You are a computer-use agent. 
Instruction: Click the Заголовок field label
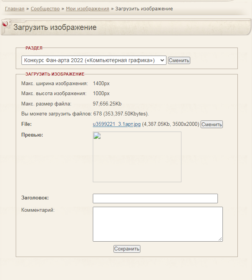(x=35, y=198)
